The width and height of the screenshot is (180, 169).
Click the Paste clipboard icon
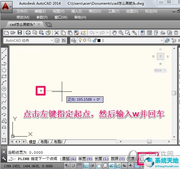(x=70, y=33)
